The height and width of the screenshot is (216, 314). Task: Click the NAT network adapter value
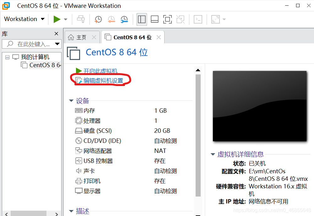[x=160, y=151]
